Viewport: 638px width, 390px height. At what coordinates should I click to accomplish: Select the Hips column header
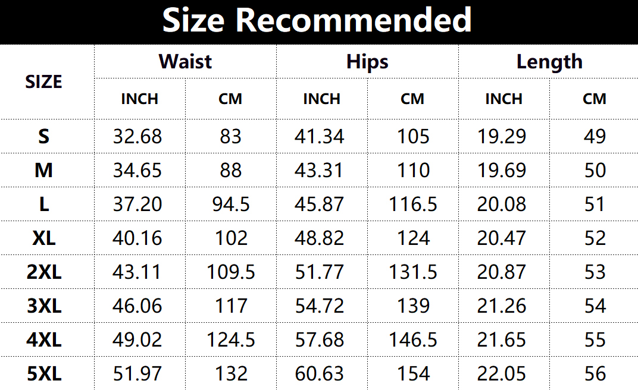pos(367,62)
